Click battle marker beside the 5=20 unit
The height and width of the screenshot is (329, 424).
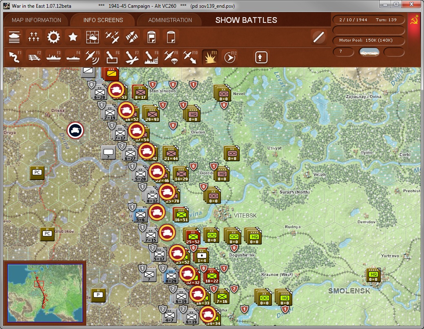coord(157,171)
